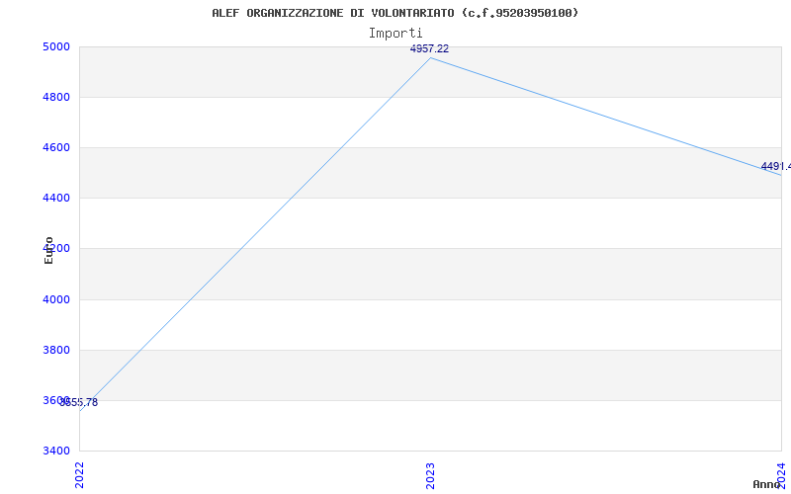Select the 2023 x-axis label

tap(430, 475)
